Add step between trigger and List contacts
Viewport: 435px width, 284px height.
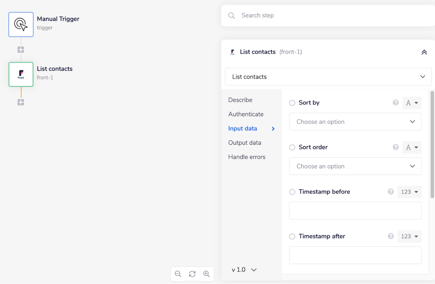coord(21,50)
